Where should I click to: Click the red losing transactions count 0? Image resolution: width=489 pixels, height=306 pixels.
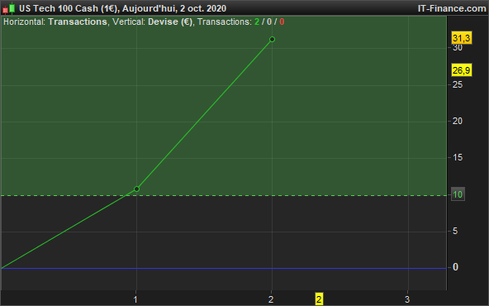click(282, 22)
